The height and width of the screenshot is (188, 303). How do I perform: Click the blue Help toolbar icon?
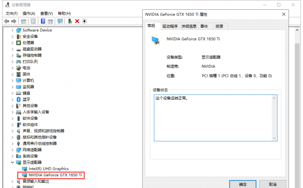pyautogui.click(x=43, y=21)
